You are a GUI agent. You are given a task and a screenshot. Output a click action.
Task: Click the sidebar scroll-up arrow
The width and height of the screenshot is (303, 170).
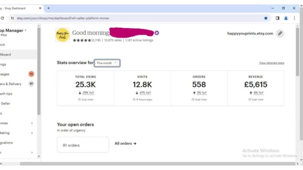39,26
